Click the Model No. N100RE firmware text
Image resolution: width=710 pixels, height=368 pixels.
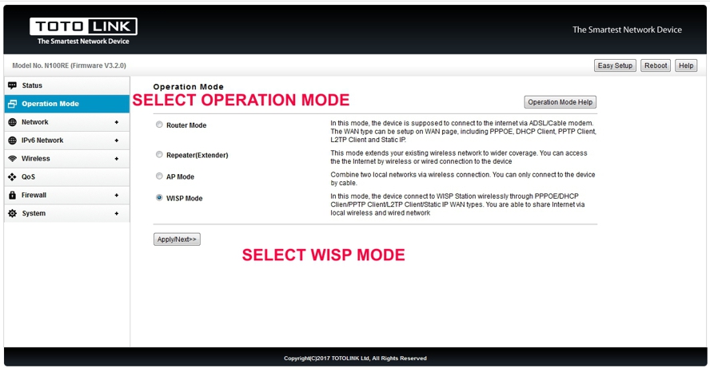70,65
